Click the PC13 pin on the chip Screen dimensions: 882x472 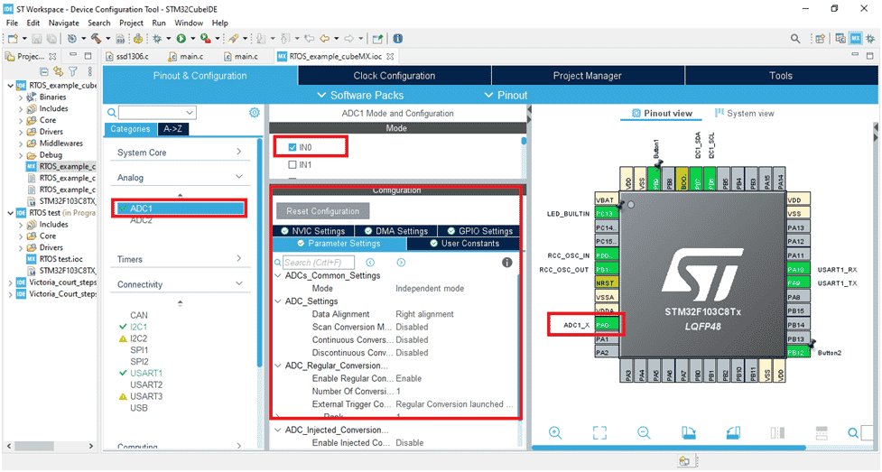pyautogui.click(x=607, y=214)
